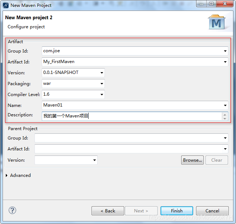Open the Parent Project Version dropdown
Screen dimensions: 236x224
click(94, 160)
